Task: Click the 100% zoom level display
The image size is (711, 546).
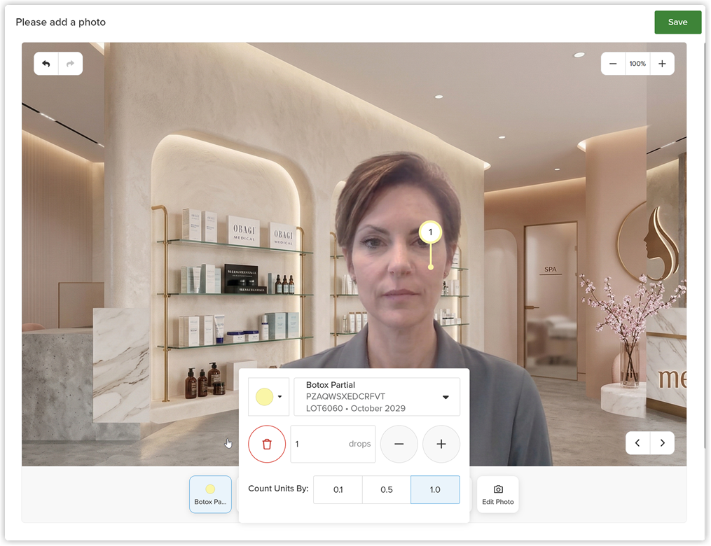Action: coord(637,64)
